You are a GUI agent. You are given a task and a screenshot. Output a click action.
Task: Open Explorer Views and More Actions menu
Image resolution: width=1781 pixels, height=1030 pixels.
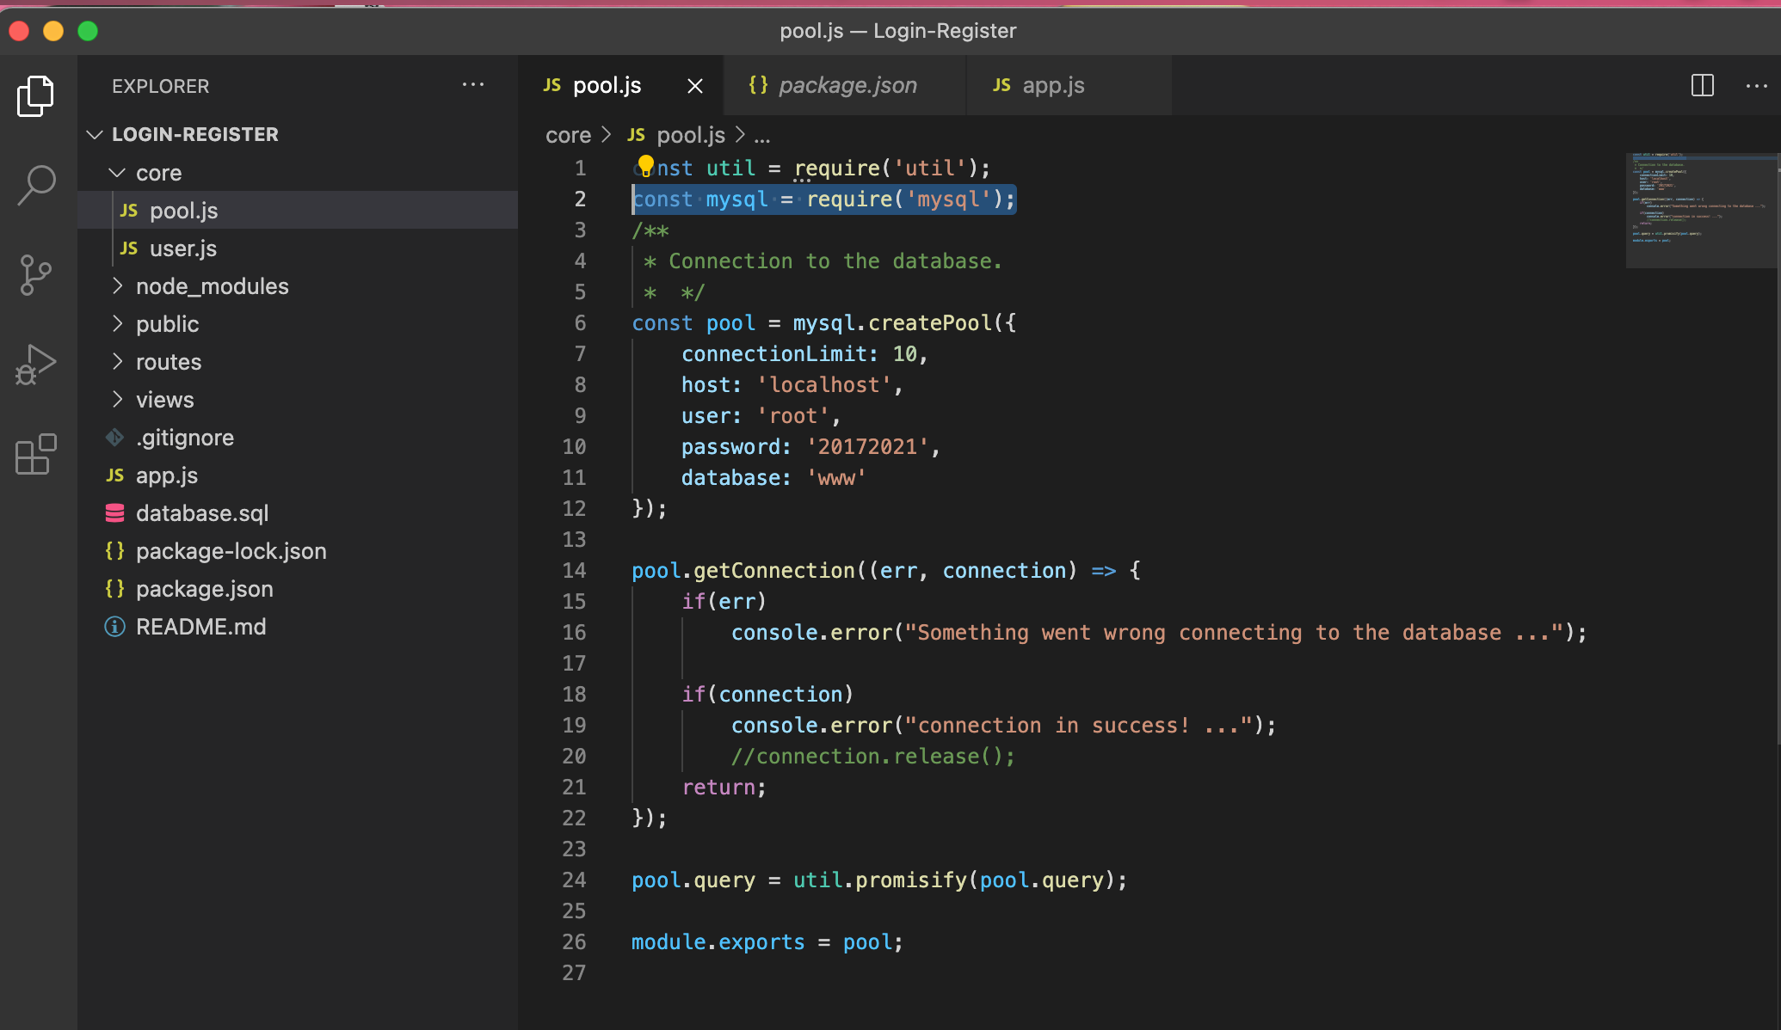point(472,85)
